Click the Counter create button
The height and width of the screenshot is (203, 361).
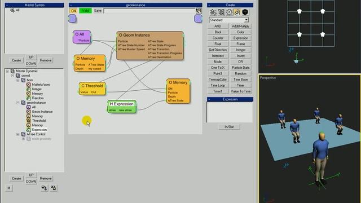[218, 38]
